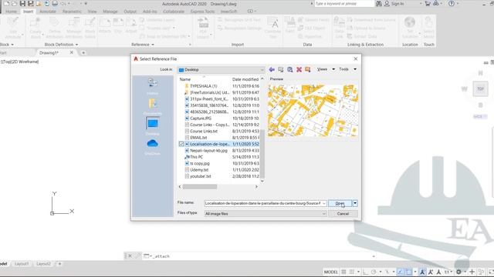This screenshot has height=277, width=494.
Task: Select Documents in the dialog places sidebar
Action: click(153, 107)
